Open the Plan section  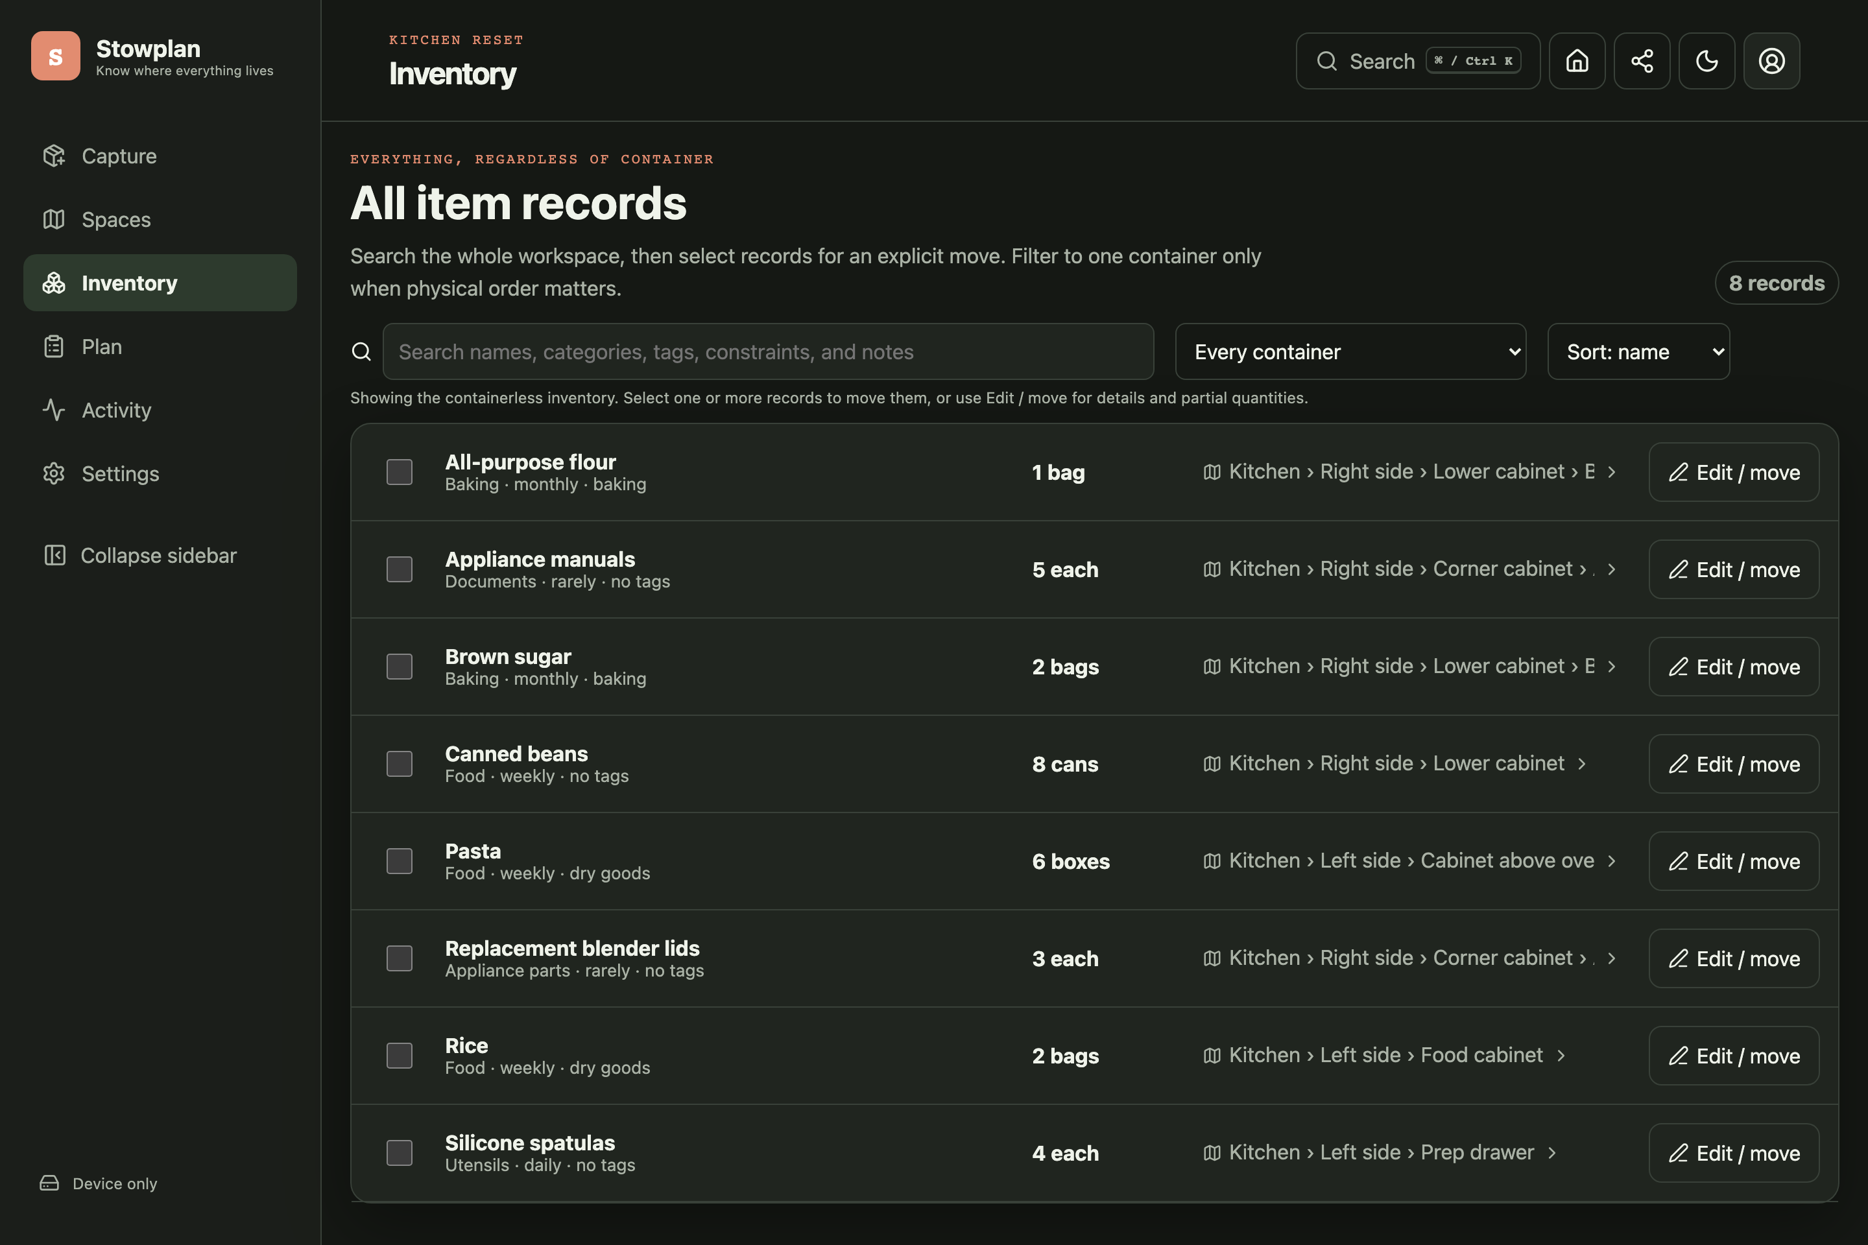pyautogui.click(x=160, y=346)
